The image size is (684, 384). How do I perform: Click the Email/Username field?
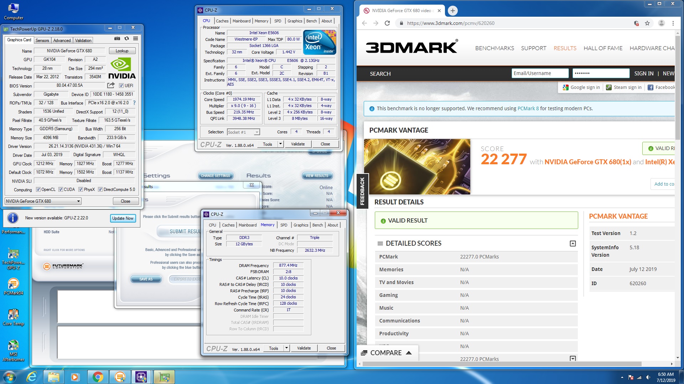coord(540,73)
